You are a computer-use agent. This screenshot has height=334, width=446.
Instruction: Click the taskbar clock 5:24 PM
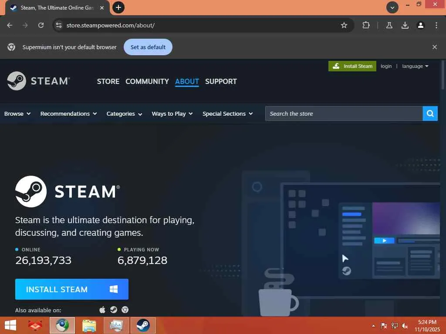(x=427, y=322)
